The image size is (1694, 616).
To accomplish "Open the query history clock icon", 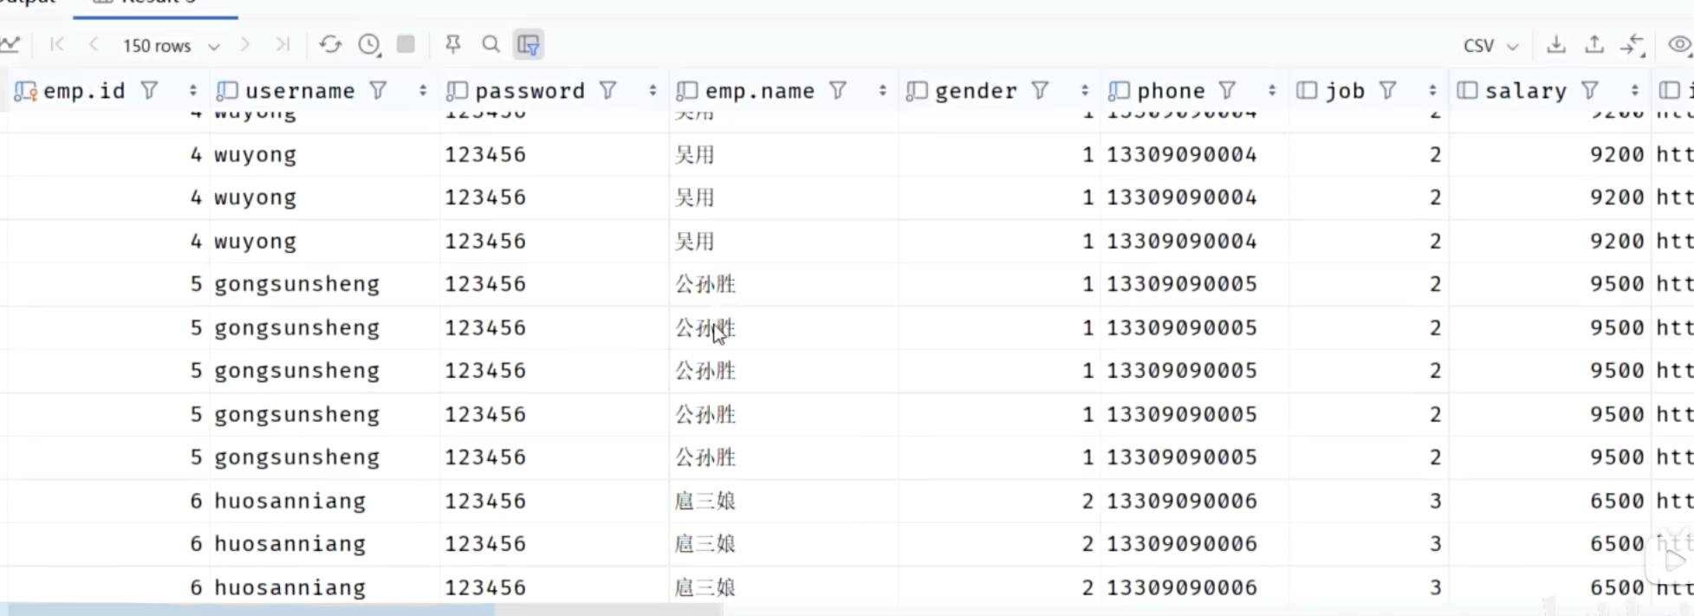I will click(x=369, y=44).
